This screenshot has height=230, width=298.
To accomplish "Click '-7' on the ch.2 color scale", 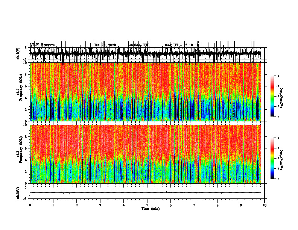I will tap(278, 179).
